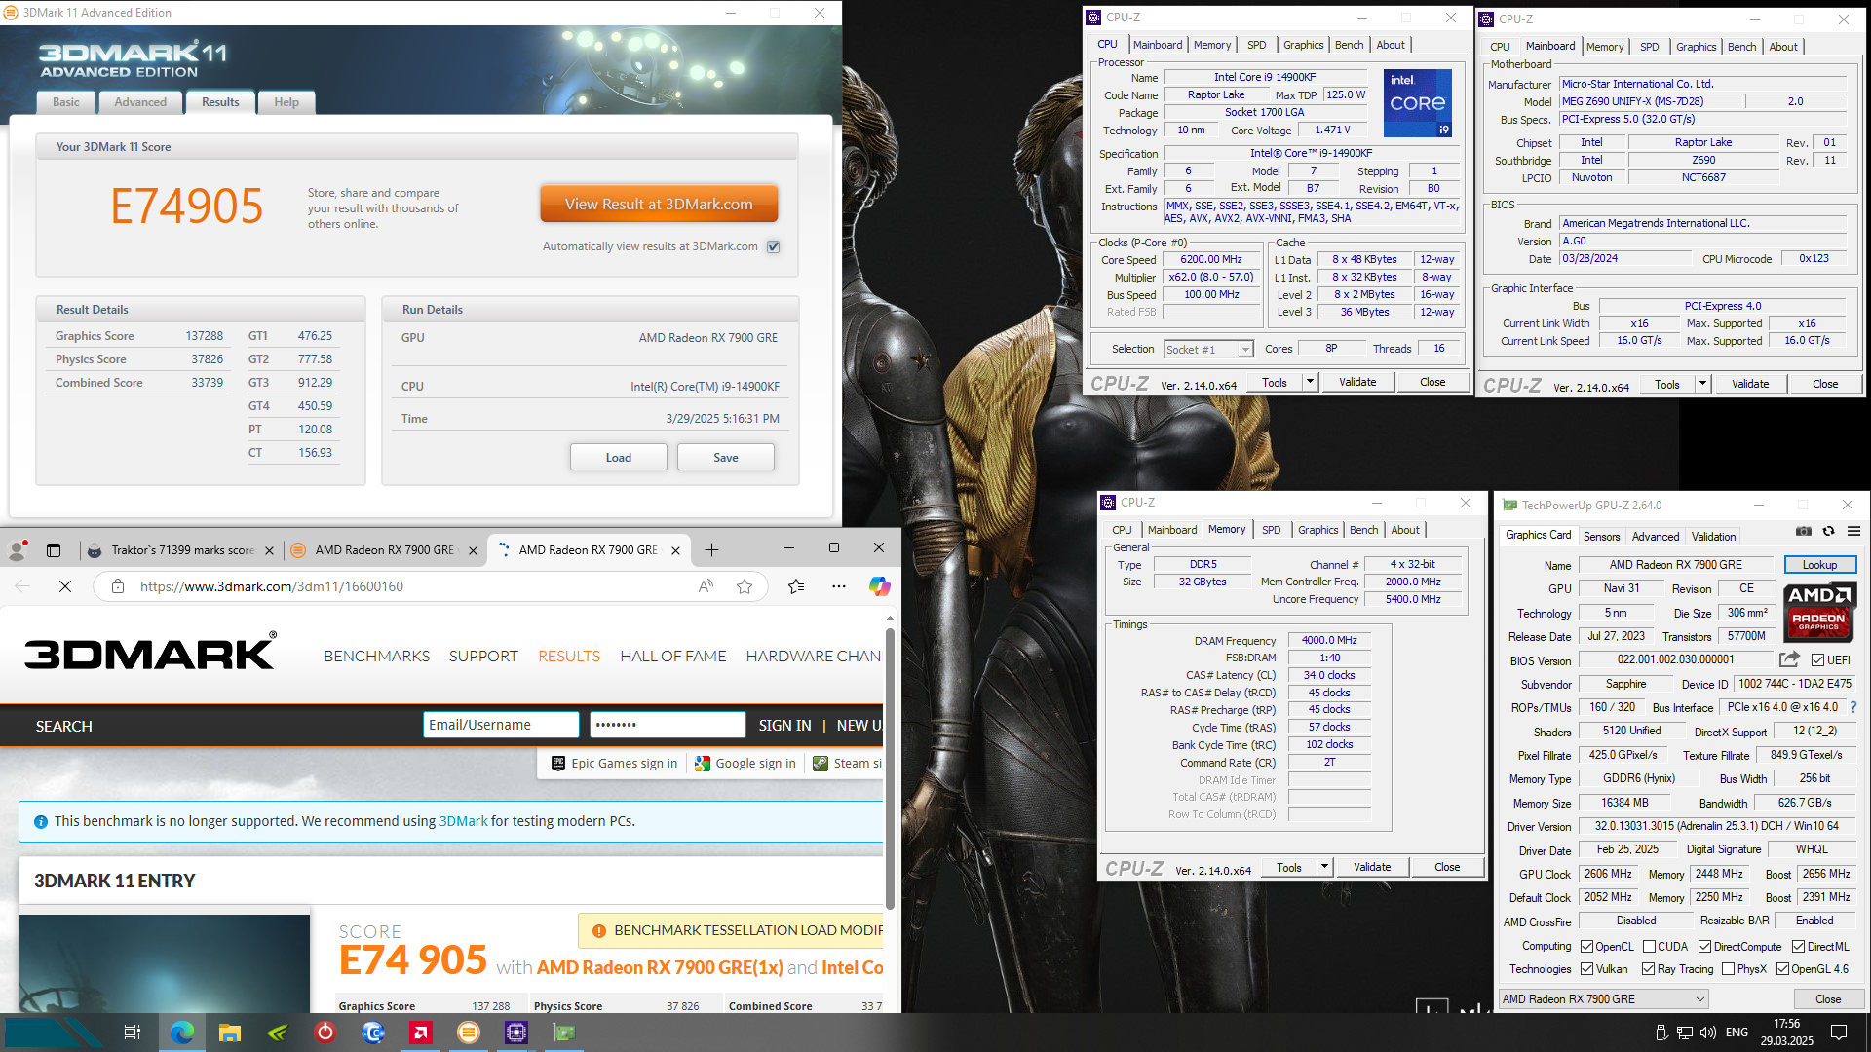
Task: Toggle the UEFI checkbox in GPU-Z
Action: coord(1817,660)
